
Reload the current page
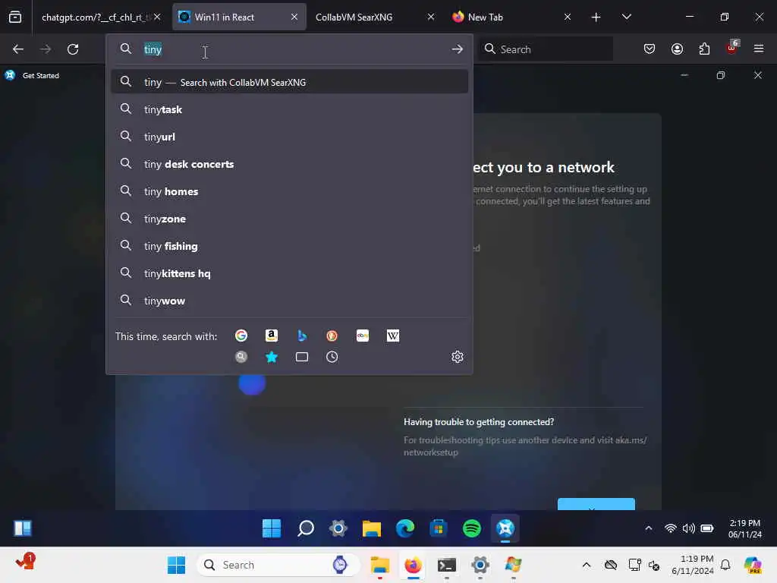coord(73,49)
